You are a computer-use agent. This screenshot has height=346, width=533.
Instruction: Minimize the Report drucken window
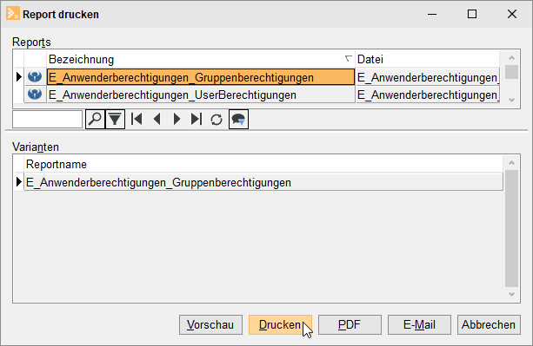pos(432,14)
